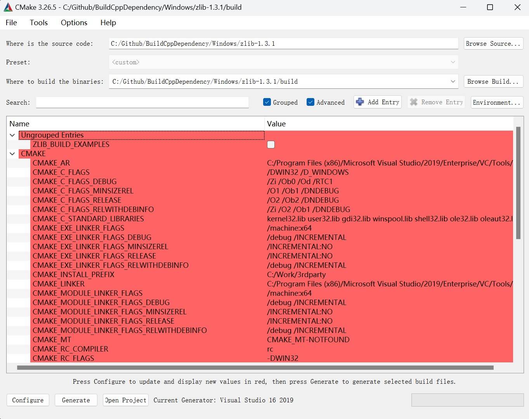Viewport: 529px width, 419px height.
Task: Click the Remove Entry cross icon
Action: pyautogui.click(x=414, y=102)
